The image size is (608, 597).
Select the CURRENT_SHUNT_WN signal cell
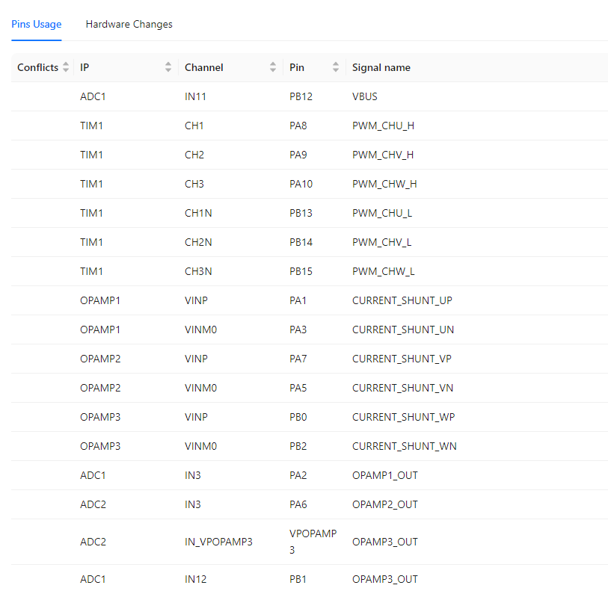coord(404,446)
